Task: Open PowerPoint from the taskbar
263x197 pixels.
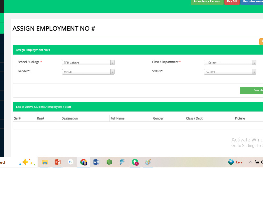Action: 58,162
